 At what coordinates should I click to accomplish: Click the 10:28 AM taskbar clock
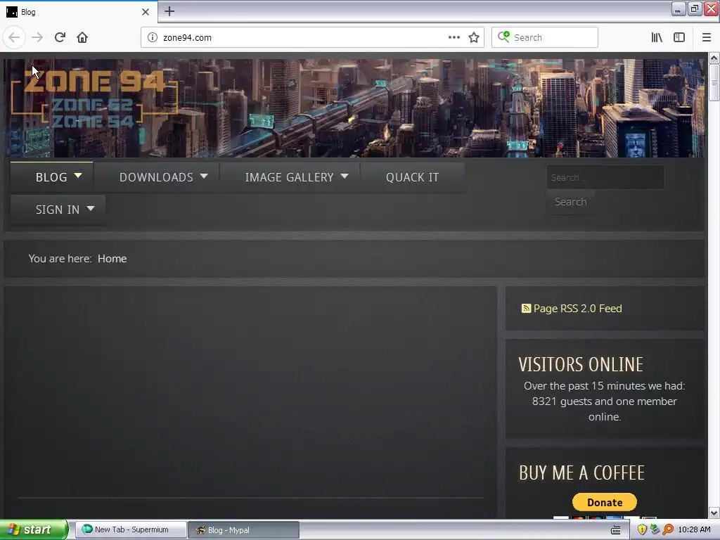click(694, 529)
